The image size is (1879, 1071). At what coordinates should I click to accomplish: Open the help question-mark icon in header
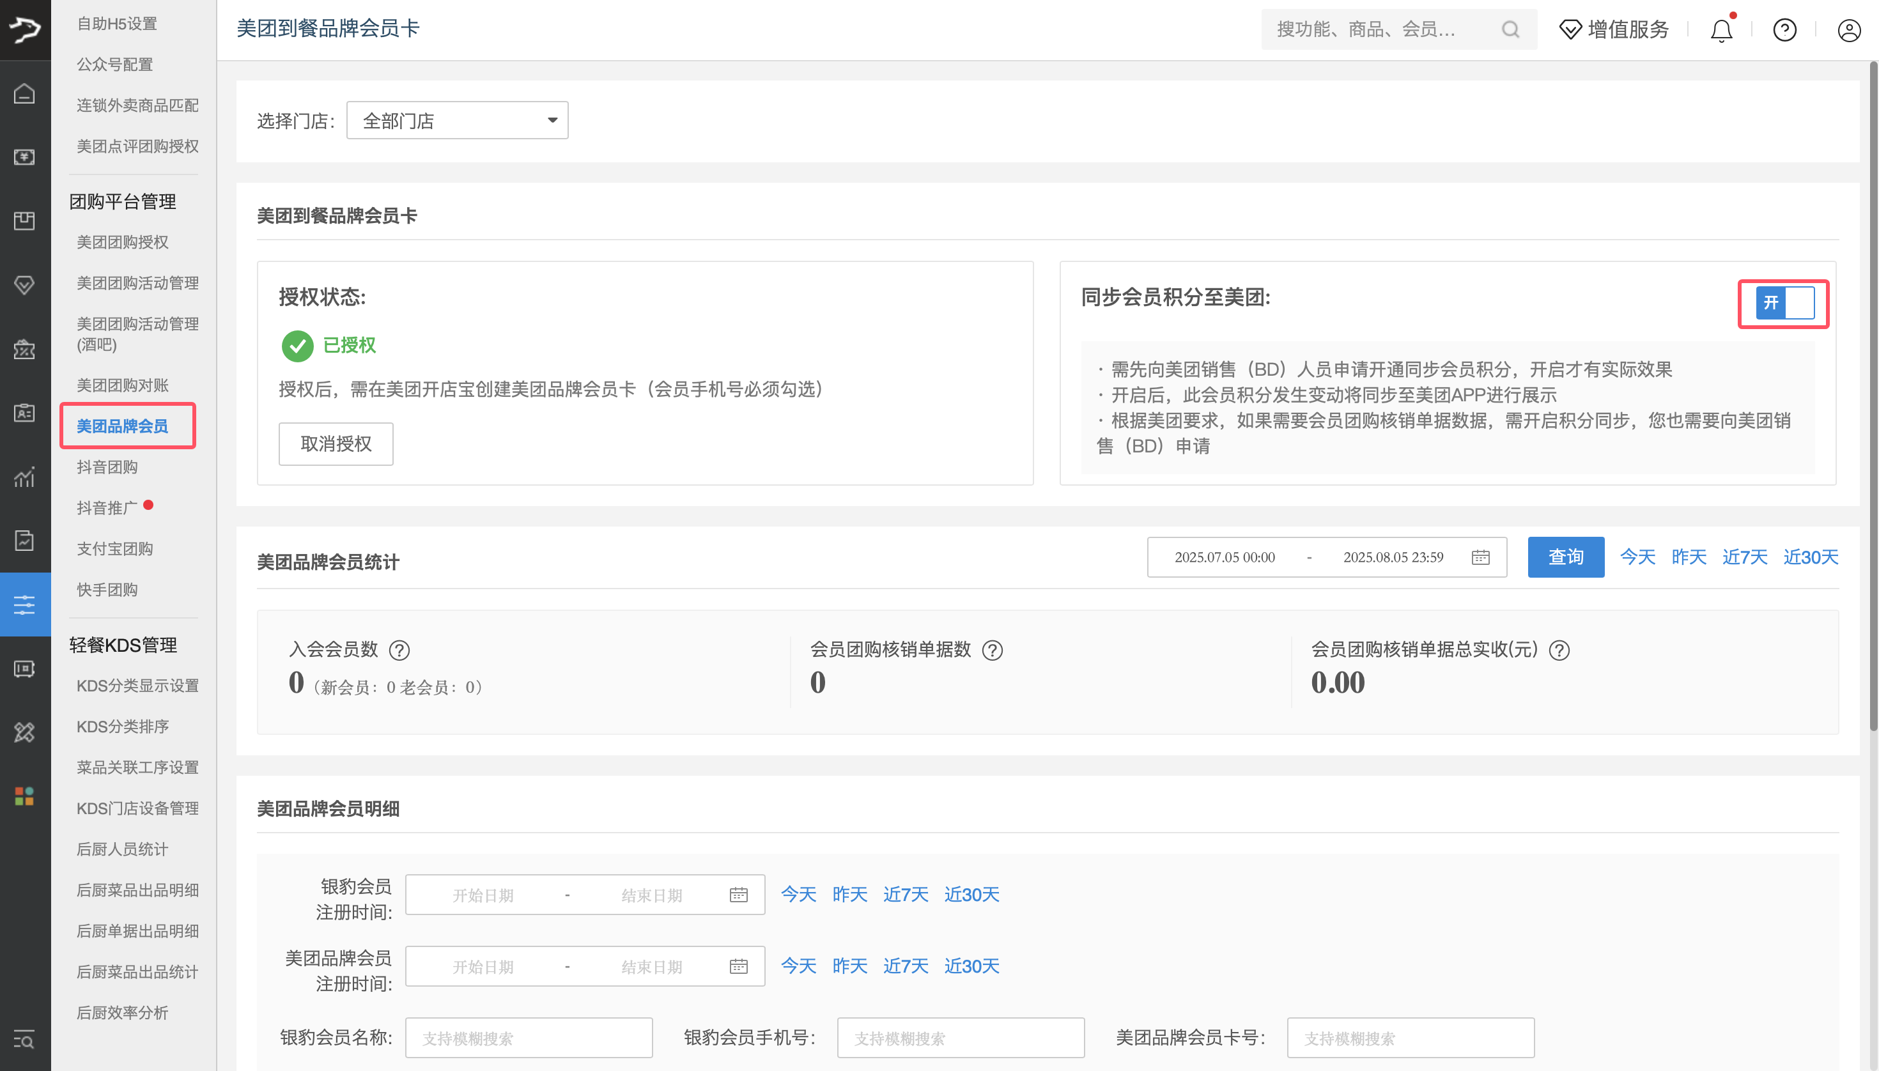(x=1784, y=30)
